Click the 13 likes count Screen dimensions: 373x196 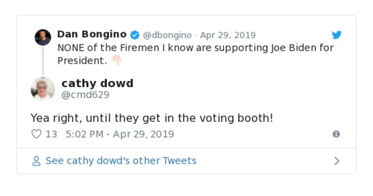click(51, 134)
